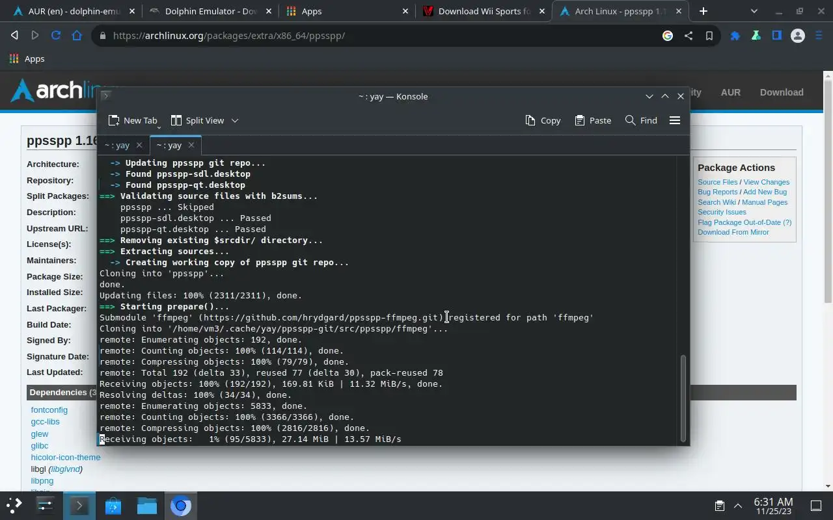833x520 pixels.
Task: Close the active second Konsole tab
Action: [x=191, y=145]
